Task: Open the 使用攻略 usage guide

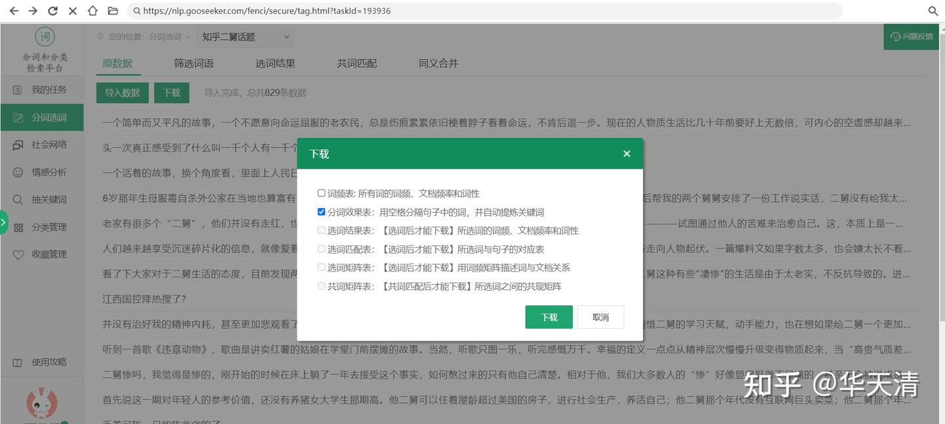Action: [41, 362]
